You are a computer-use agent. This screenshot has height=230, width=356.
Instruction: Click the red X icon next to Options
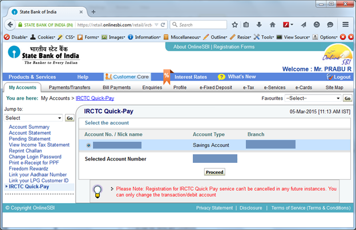[343, 37]
